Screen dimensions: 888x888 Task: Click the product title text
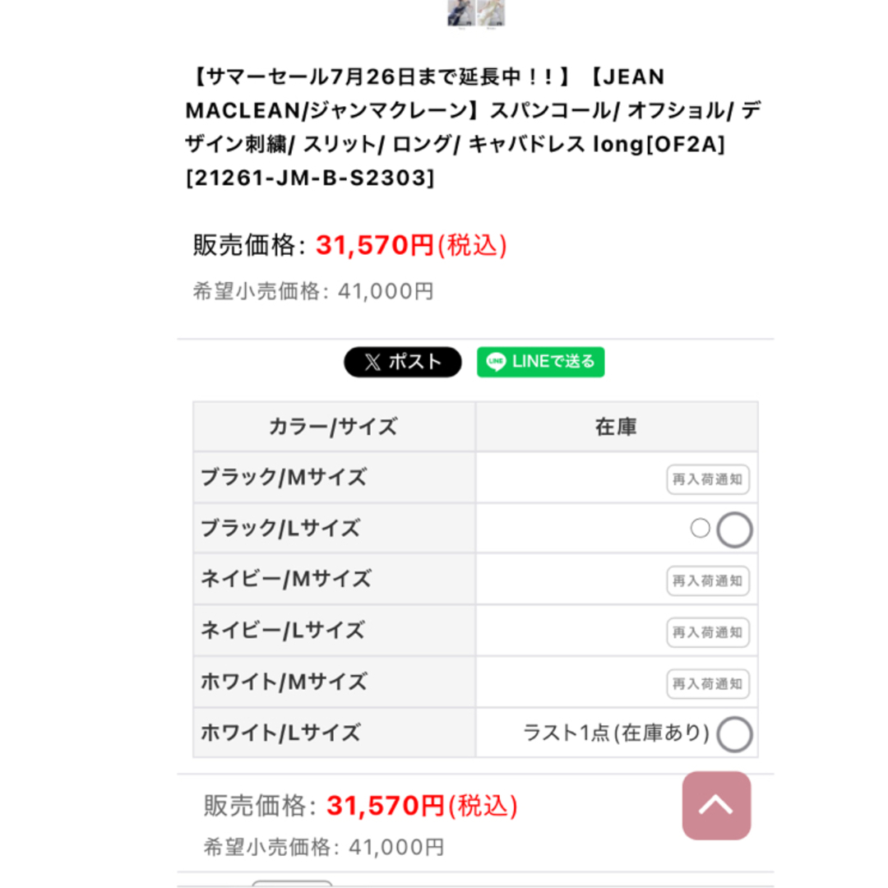click(474, 127)
